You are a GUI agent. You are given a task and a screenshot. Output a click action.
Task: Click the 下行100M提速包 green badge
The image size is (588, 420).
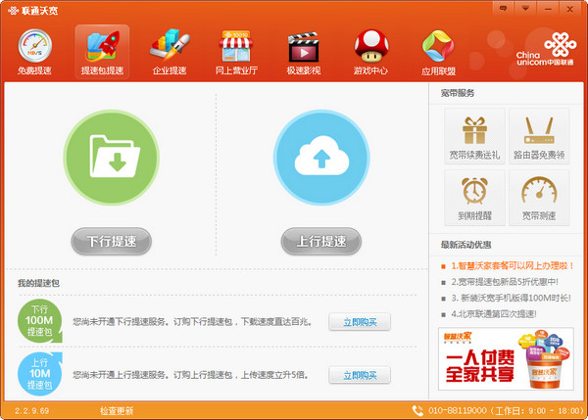(40, 321)
